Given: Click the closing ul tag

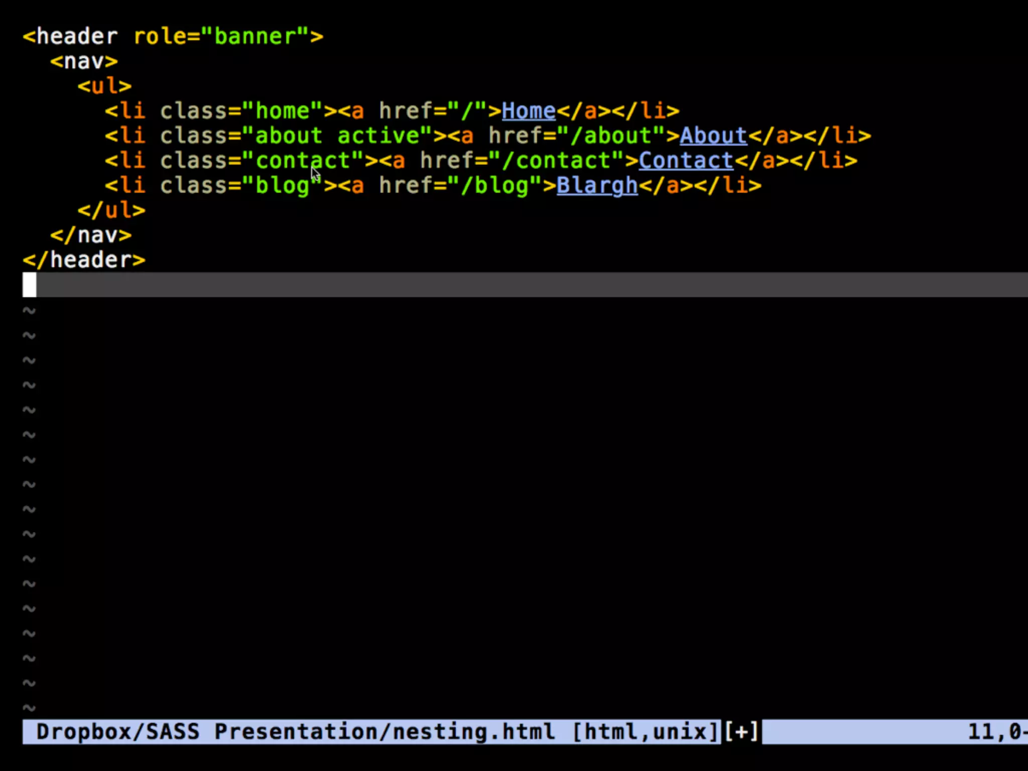Looking at the screenshot, I should 111,210.
